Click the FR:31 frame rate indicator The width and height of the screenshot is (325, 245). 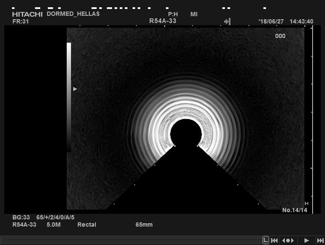(x=21, y=21)
